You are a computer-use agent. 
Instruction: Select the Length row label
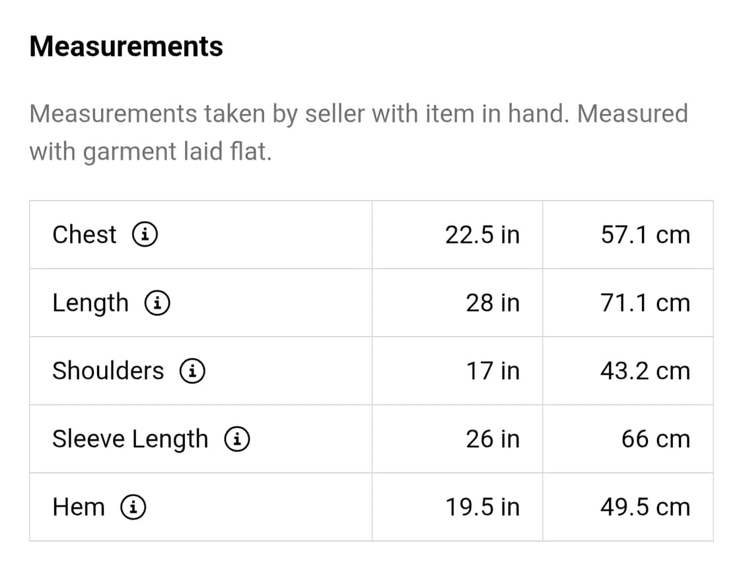point(90,303)
